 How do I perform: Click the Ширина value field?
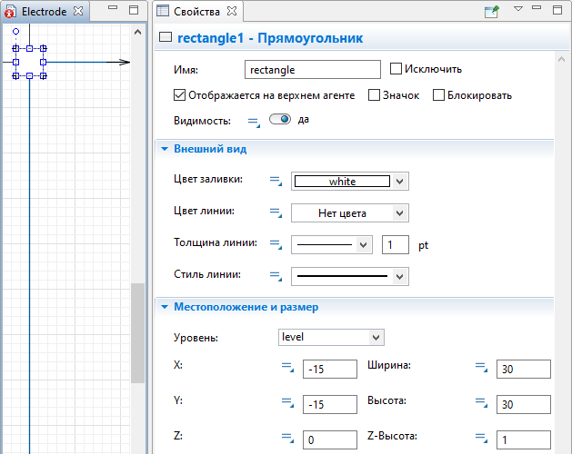click(x=524, y=370)
